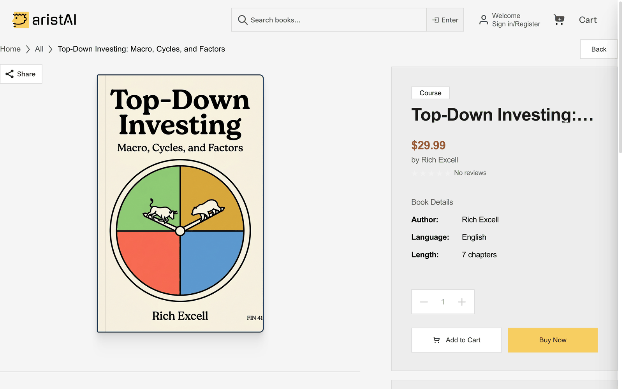Open the Sign in/Register link
Viewport: 623px width, 389px height.
[516, 24]
